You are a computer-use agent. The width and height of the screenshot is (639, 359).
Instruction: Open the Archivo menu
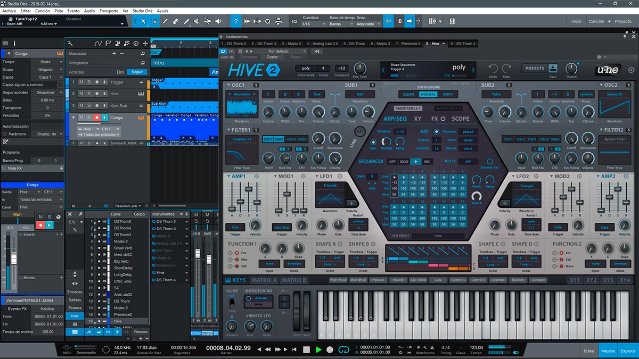(9, 11)
